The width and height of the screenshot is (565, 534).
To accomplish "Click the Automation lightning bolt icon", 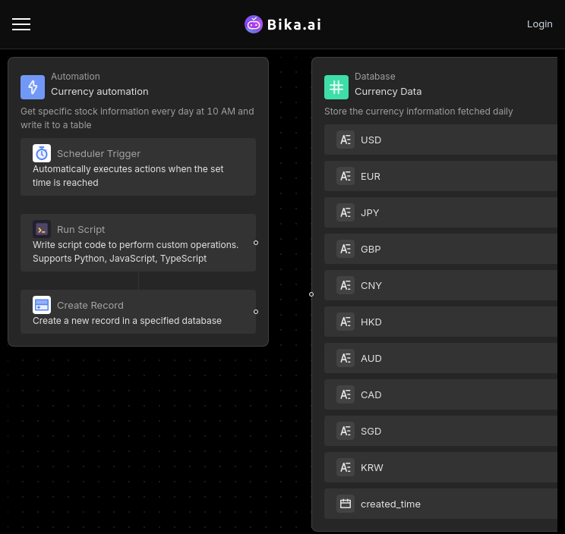I will (x=33, y=87).
